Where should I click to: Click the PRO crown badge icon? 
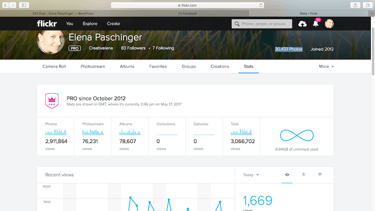52,101
